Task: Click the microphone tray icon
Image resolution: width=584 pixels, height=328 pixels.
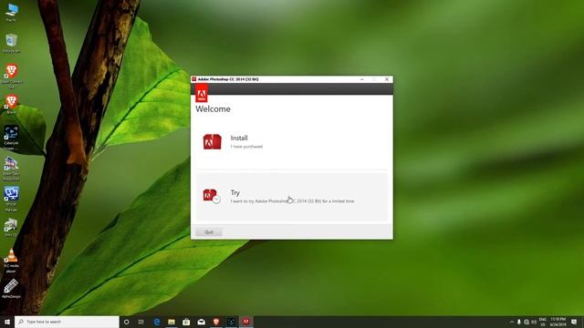Action: (x=519, y=322)
